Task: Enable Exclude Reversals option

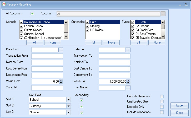Action: tap(162, 96)
